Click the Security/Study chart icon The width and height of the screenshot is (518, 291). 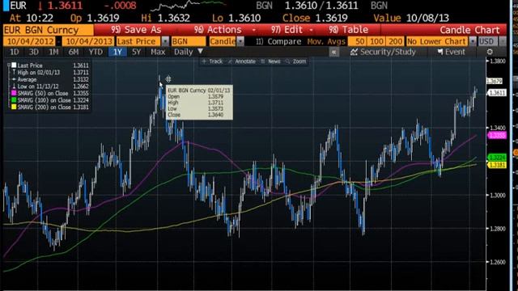pos(355,52)
